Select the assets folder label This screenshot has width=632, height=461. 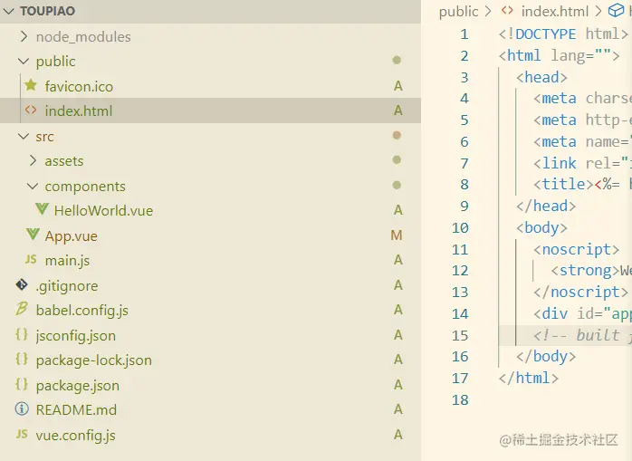[64, 161]
